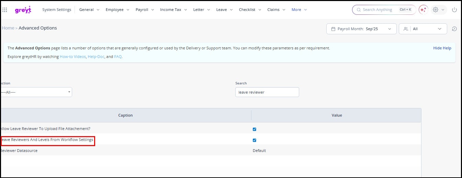
Task: Click the power logout icon
Action: (454, 10)
